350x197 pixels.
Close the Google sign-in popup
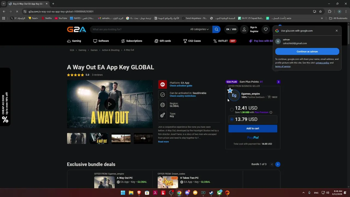click(337, 31)
